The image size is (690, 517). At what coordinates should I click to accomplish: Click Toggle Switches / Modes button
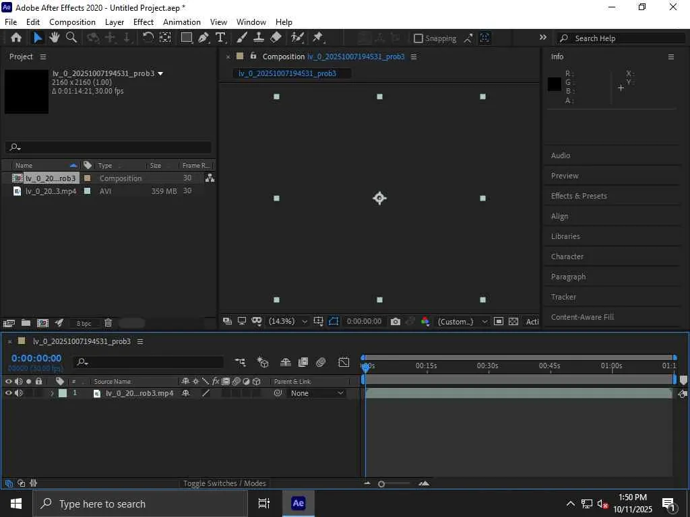(224, 483)
